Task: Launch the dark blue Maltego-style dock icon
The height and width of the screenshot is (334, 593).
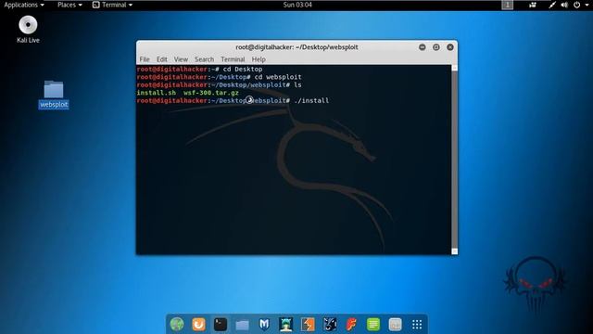Action: (330, 324)
